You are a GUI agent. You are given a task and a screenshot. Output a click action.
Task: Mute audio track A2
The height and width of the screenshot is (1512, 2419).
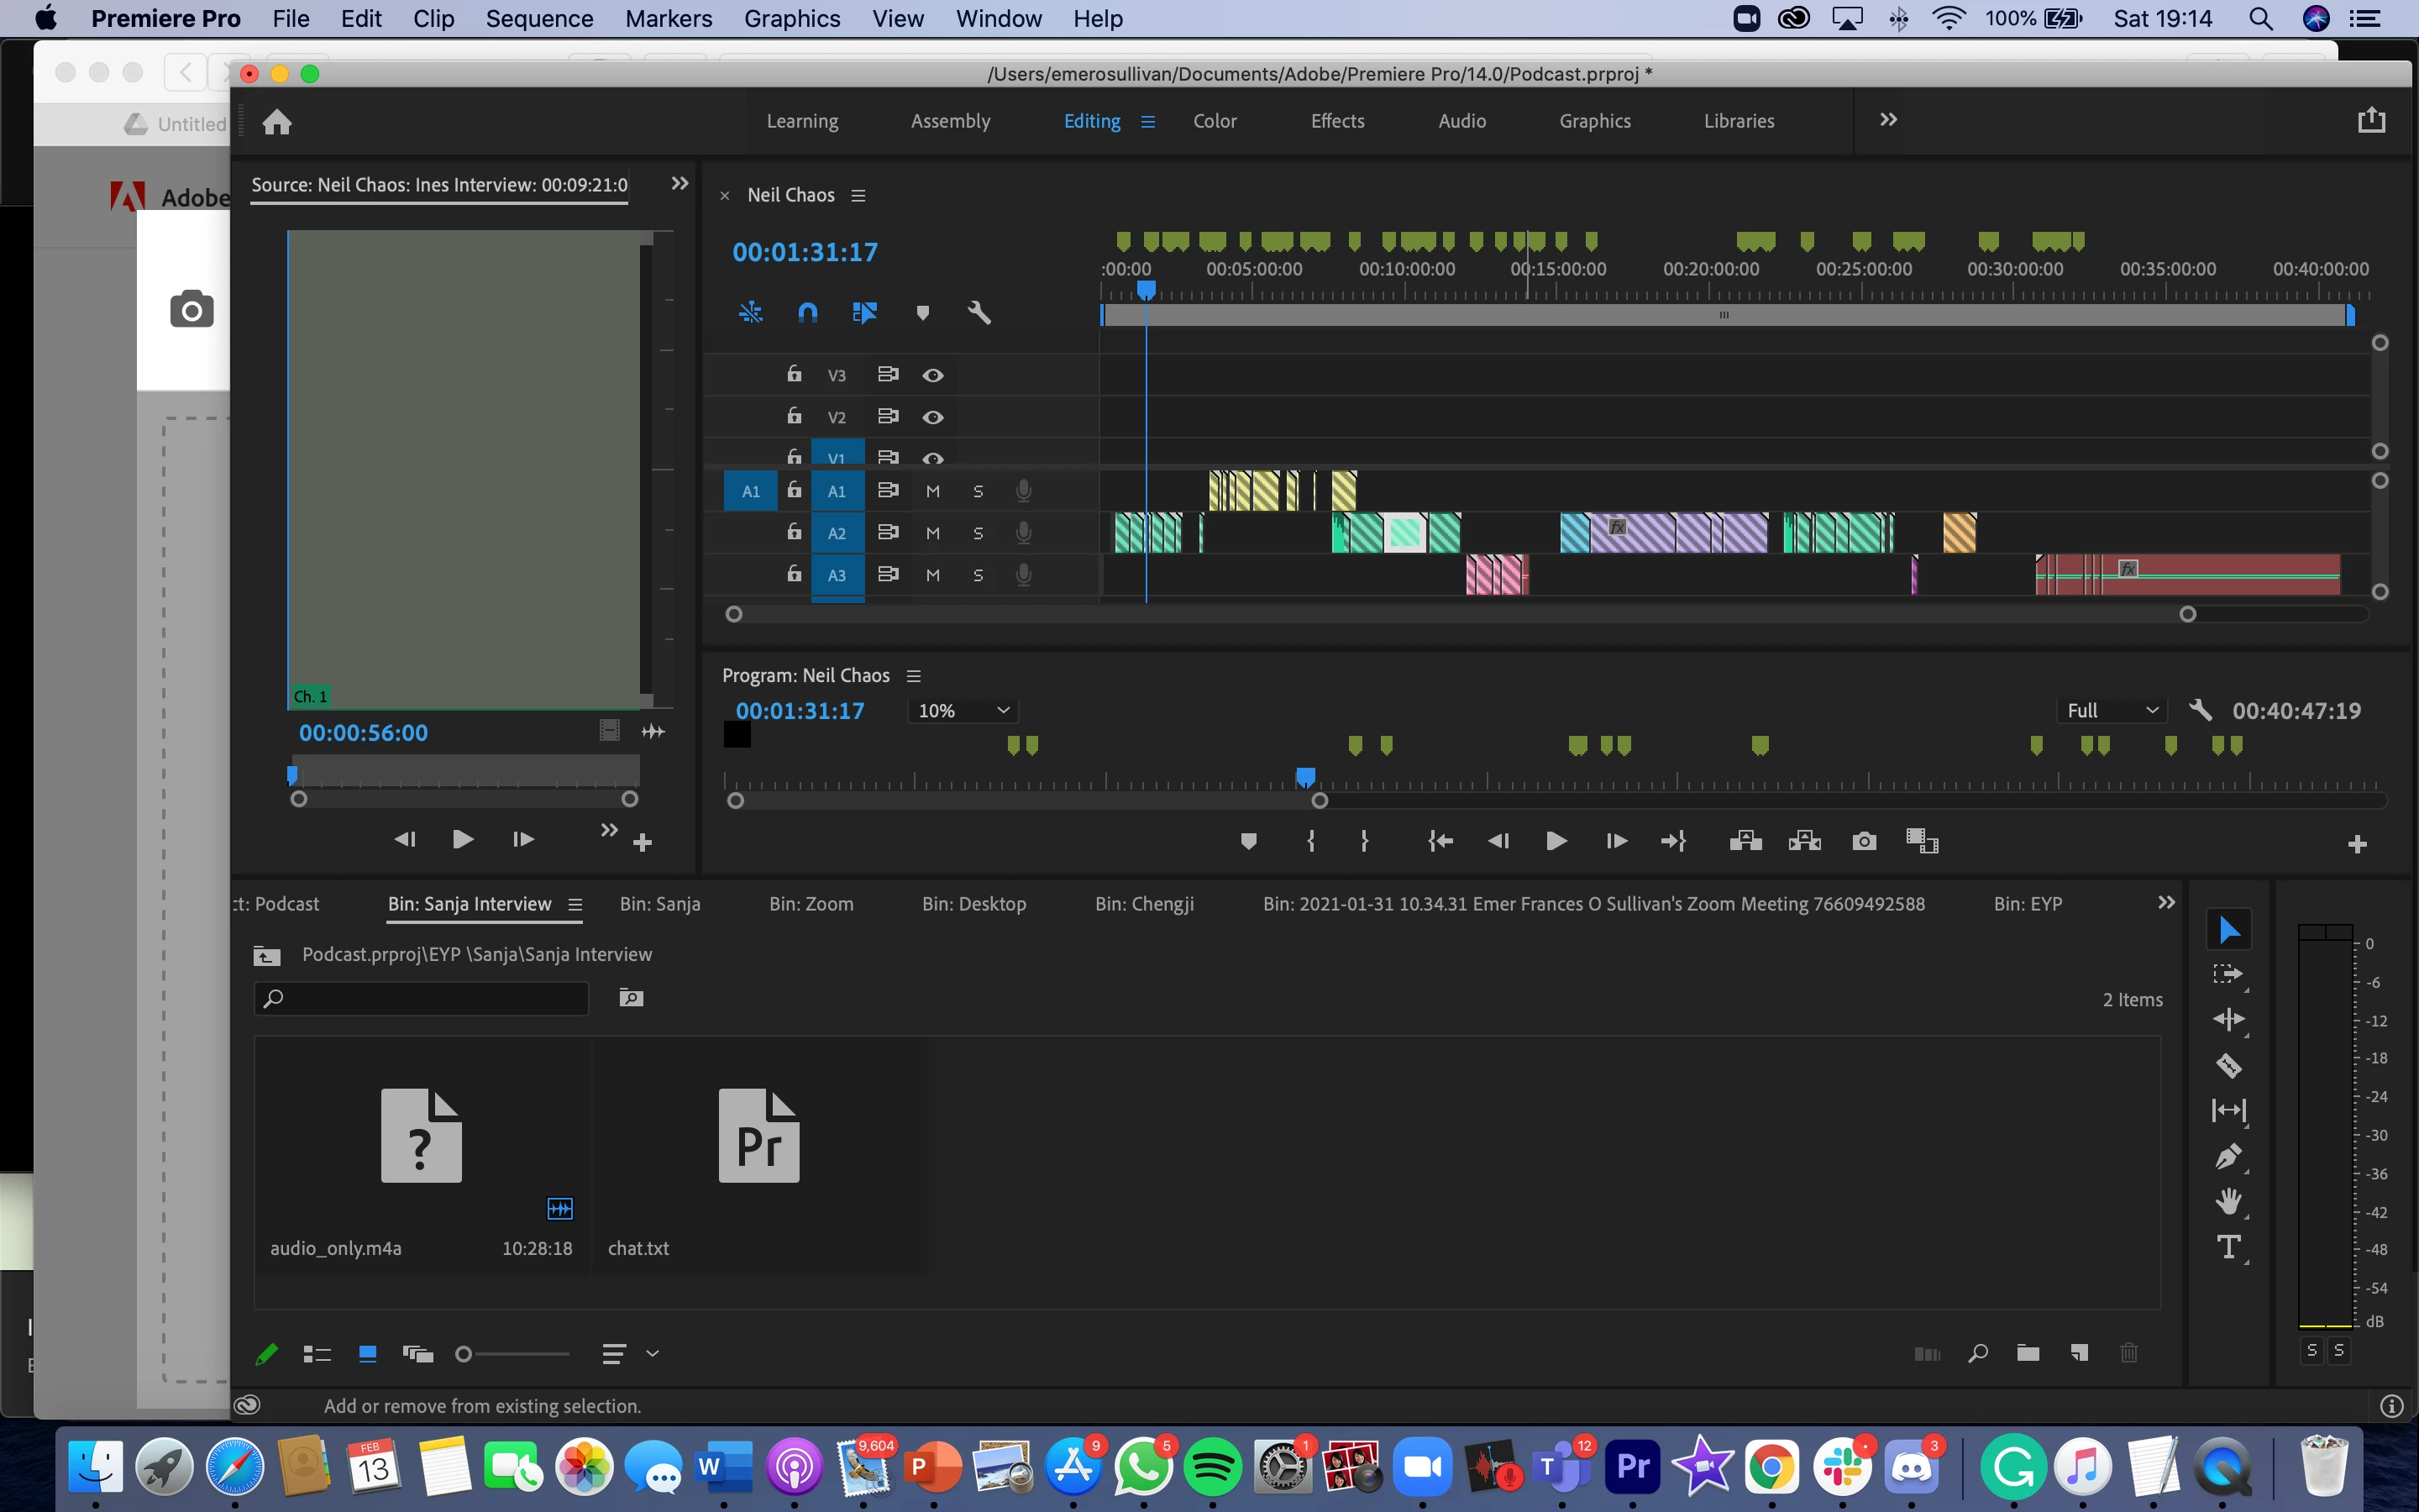(931, 533)
